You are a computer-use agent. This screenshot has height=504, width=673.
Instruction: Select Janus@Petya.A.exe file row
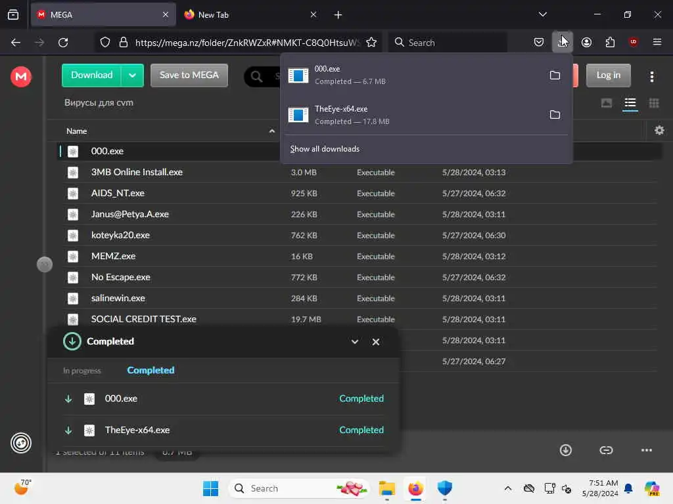click(361, 215)
